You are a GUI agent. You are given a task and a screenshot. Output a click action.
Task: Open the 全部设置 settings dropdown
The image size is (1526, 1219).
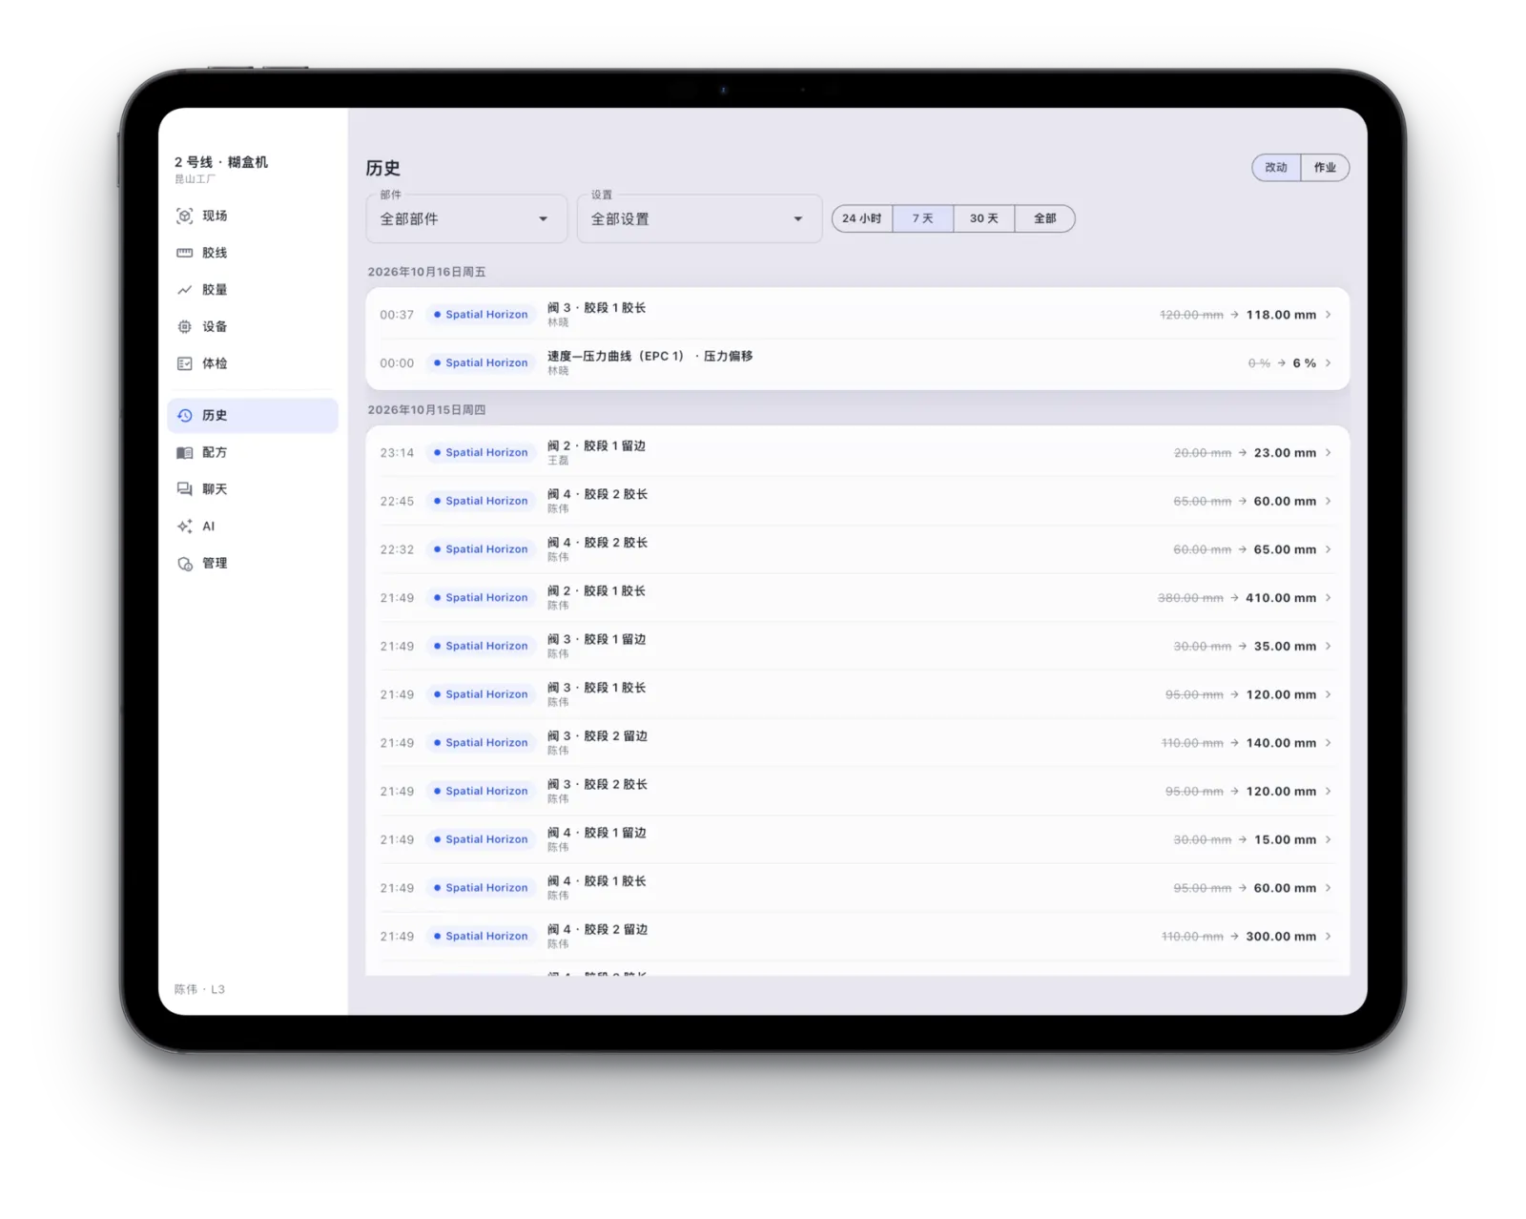699,219
